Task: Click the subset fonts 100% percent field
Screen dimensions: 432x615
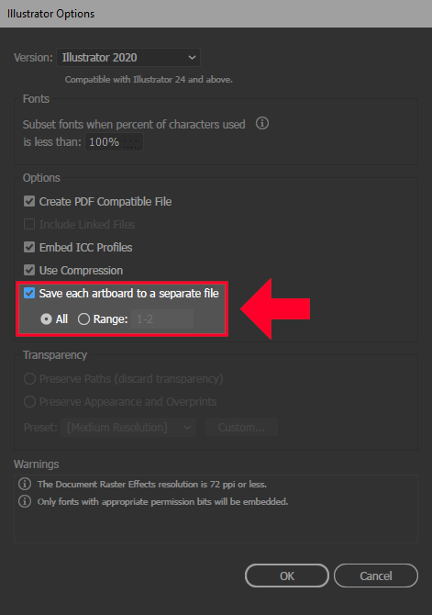Action: 114,141
